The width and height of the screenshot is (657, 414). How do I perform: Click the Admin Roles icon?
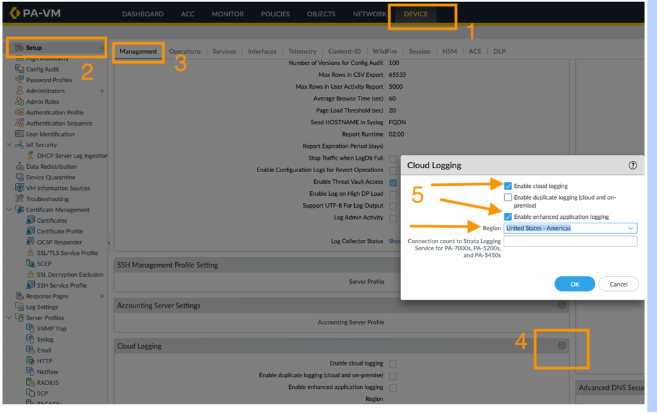tap(19, 101)
